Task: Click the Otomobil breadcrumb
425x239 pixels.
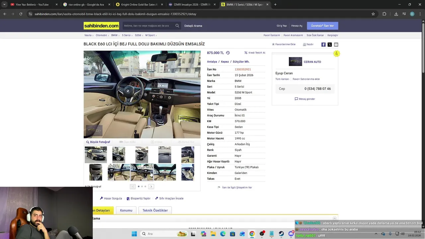Action: point(101,35)
